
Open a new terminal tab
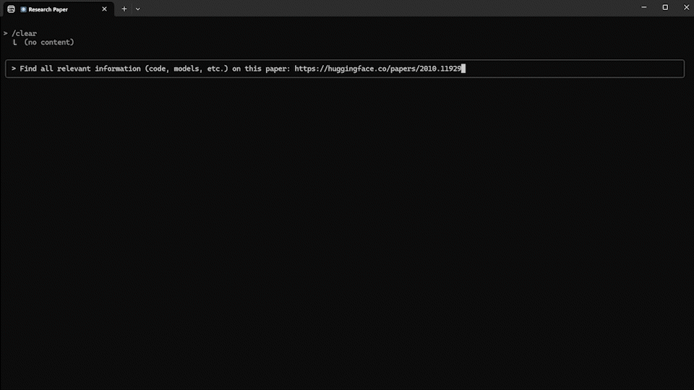click(x=124, y=9)
